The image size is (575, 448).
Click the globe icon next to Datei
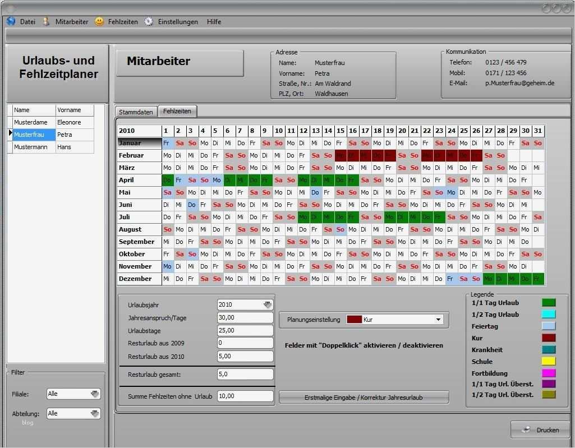pos(11,22)
